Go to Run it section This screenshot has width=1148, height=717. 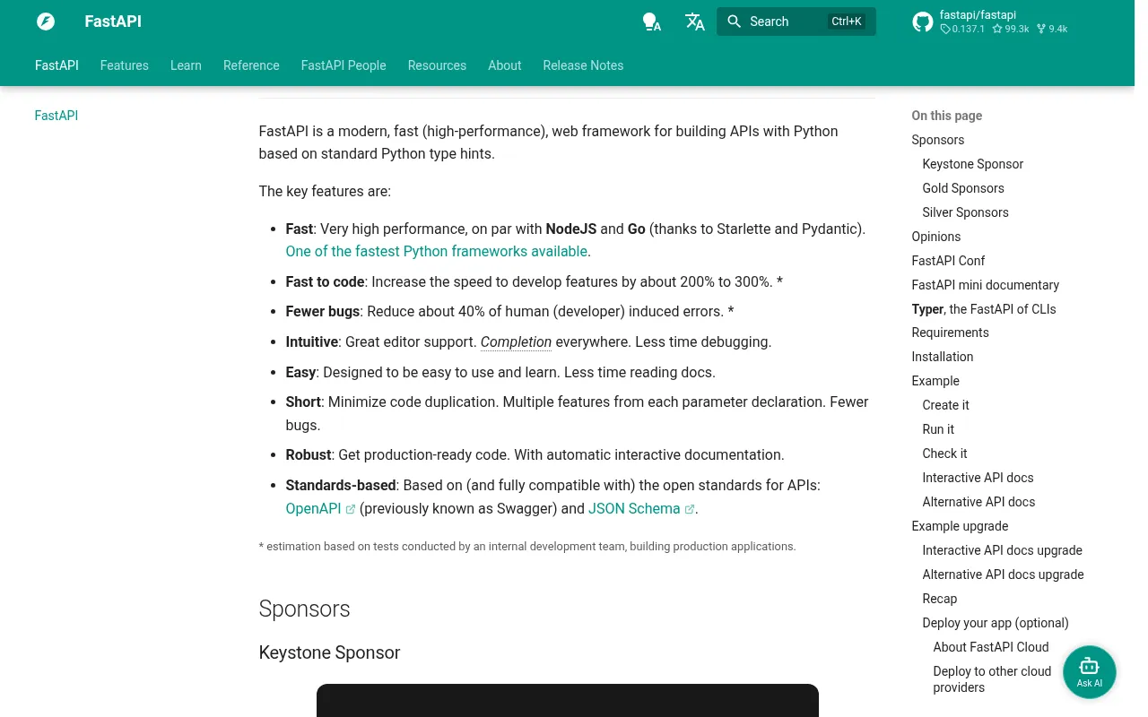938,429
